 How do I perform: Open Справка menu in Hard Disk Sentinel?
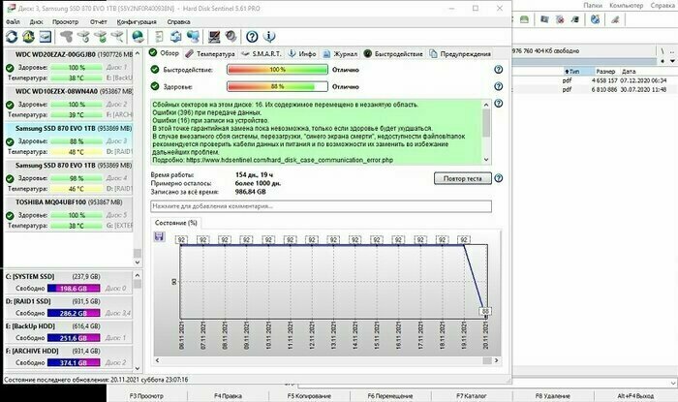tap(178, 21)
